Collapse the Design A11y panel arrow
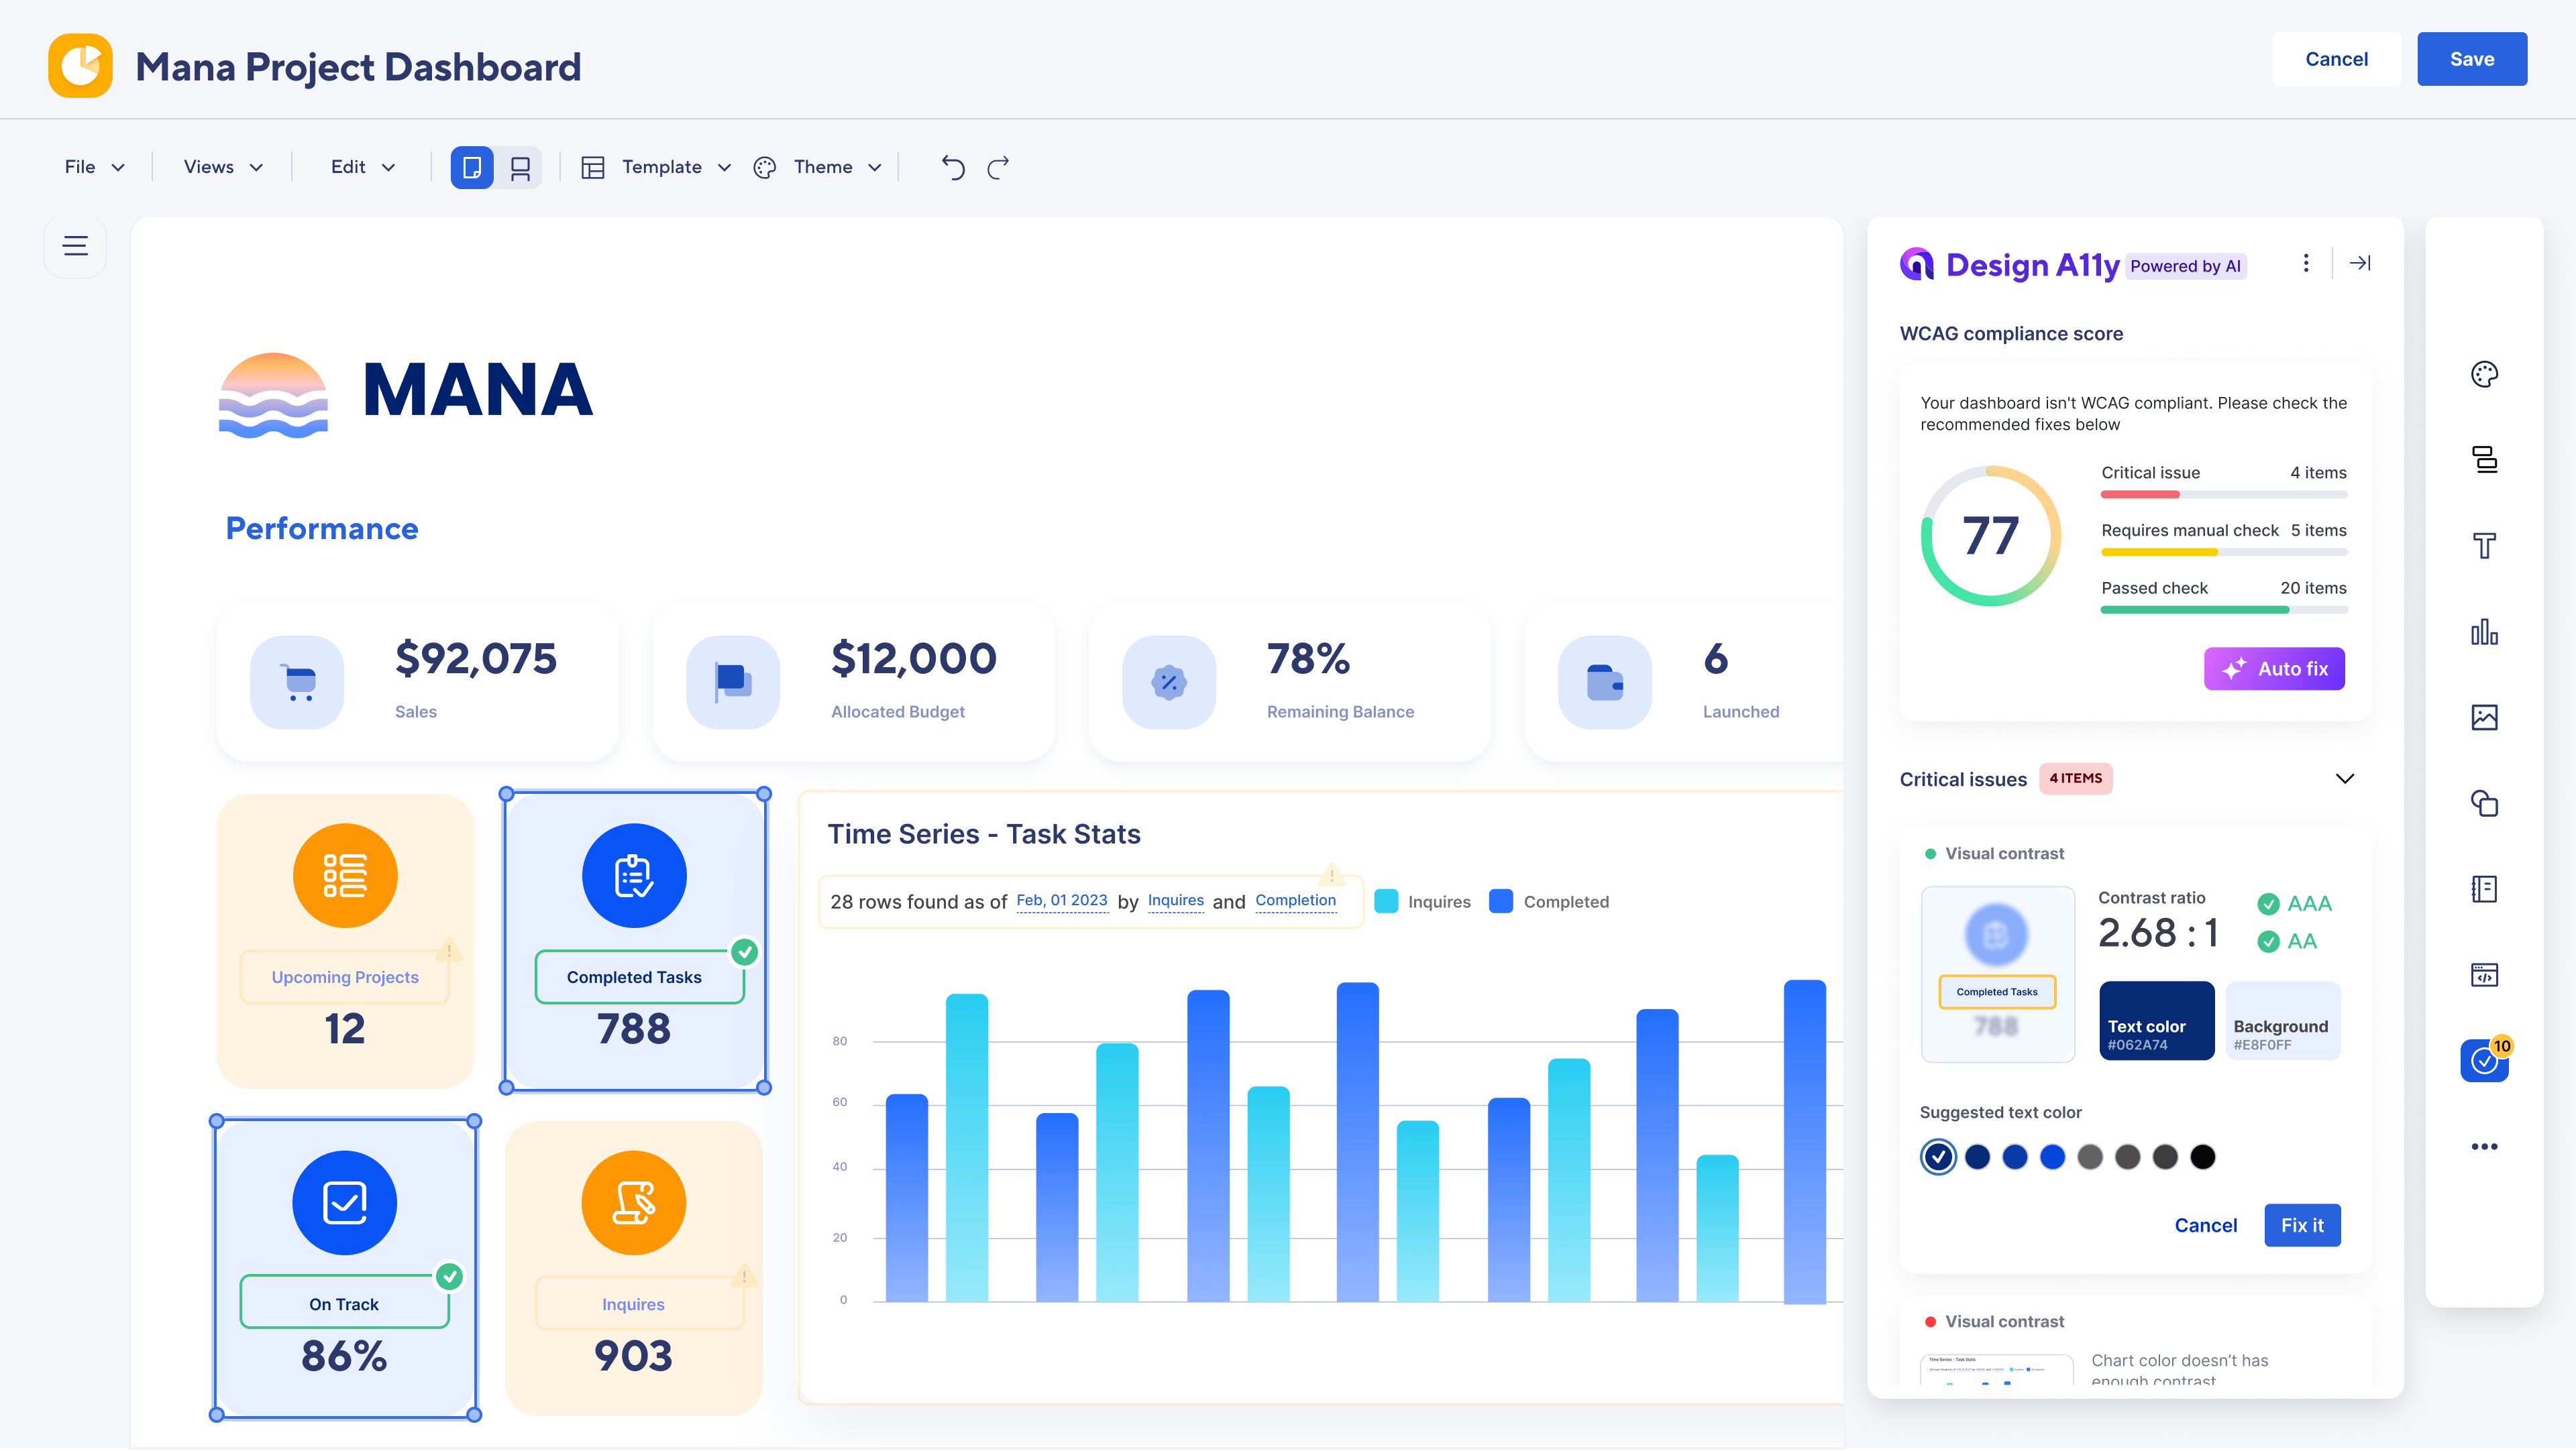 click(x=2360, y=263)
